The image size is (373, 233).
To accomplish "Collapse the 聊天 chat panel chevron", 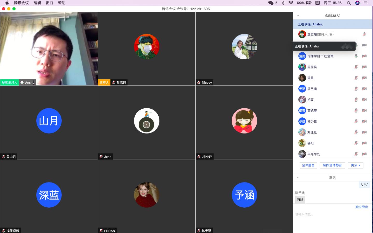I will click(x=298, y=178).
